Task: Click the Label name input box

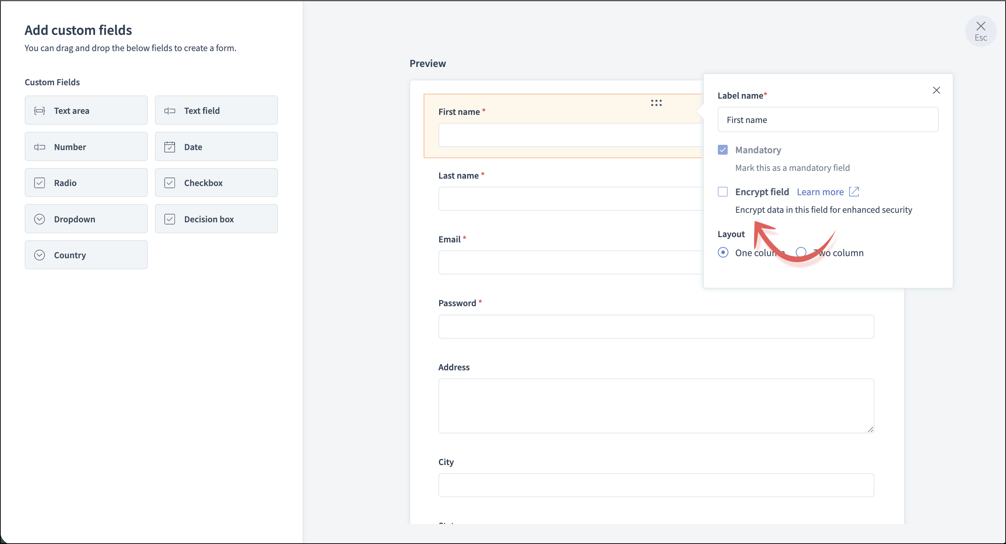Action: tap(828, 120)
